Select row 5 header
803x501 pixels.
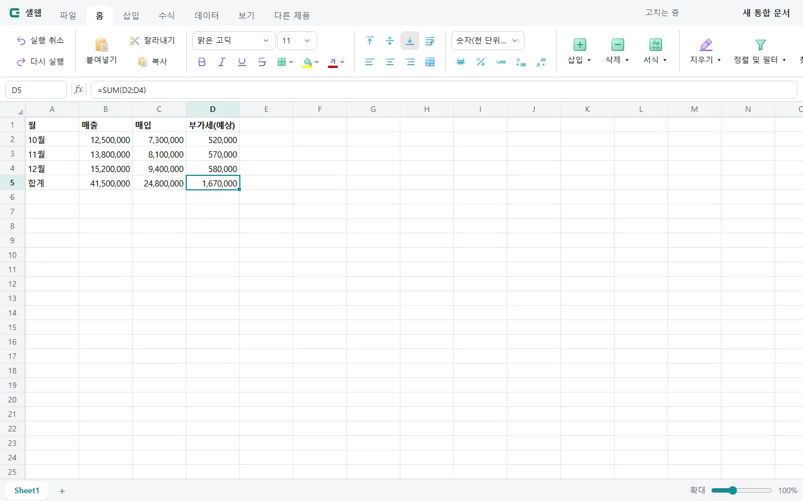coord(12,183)
